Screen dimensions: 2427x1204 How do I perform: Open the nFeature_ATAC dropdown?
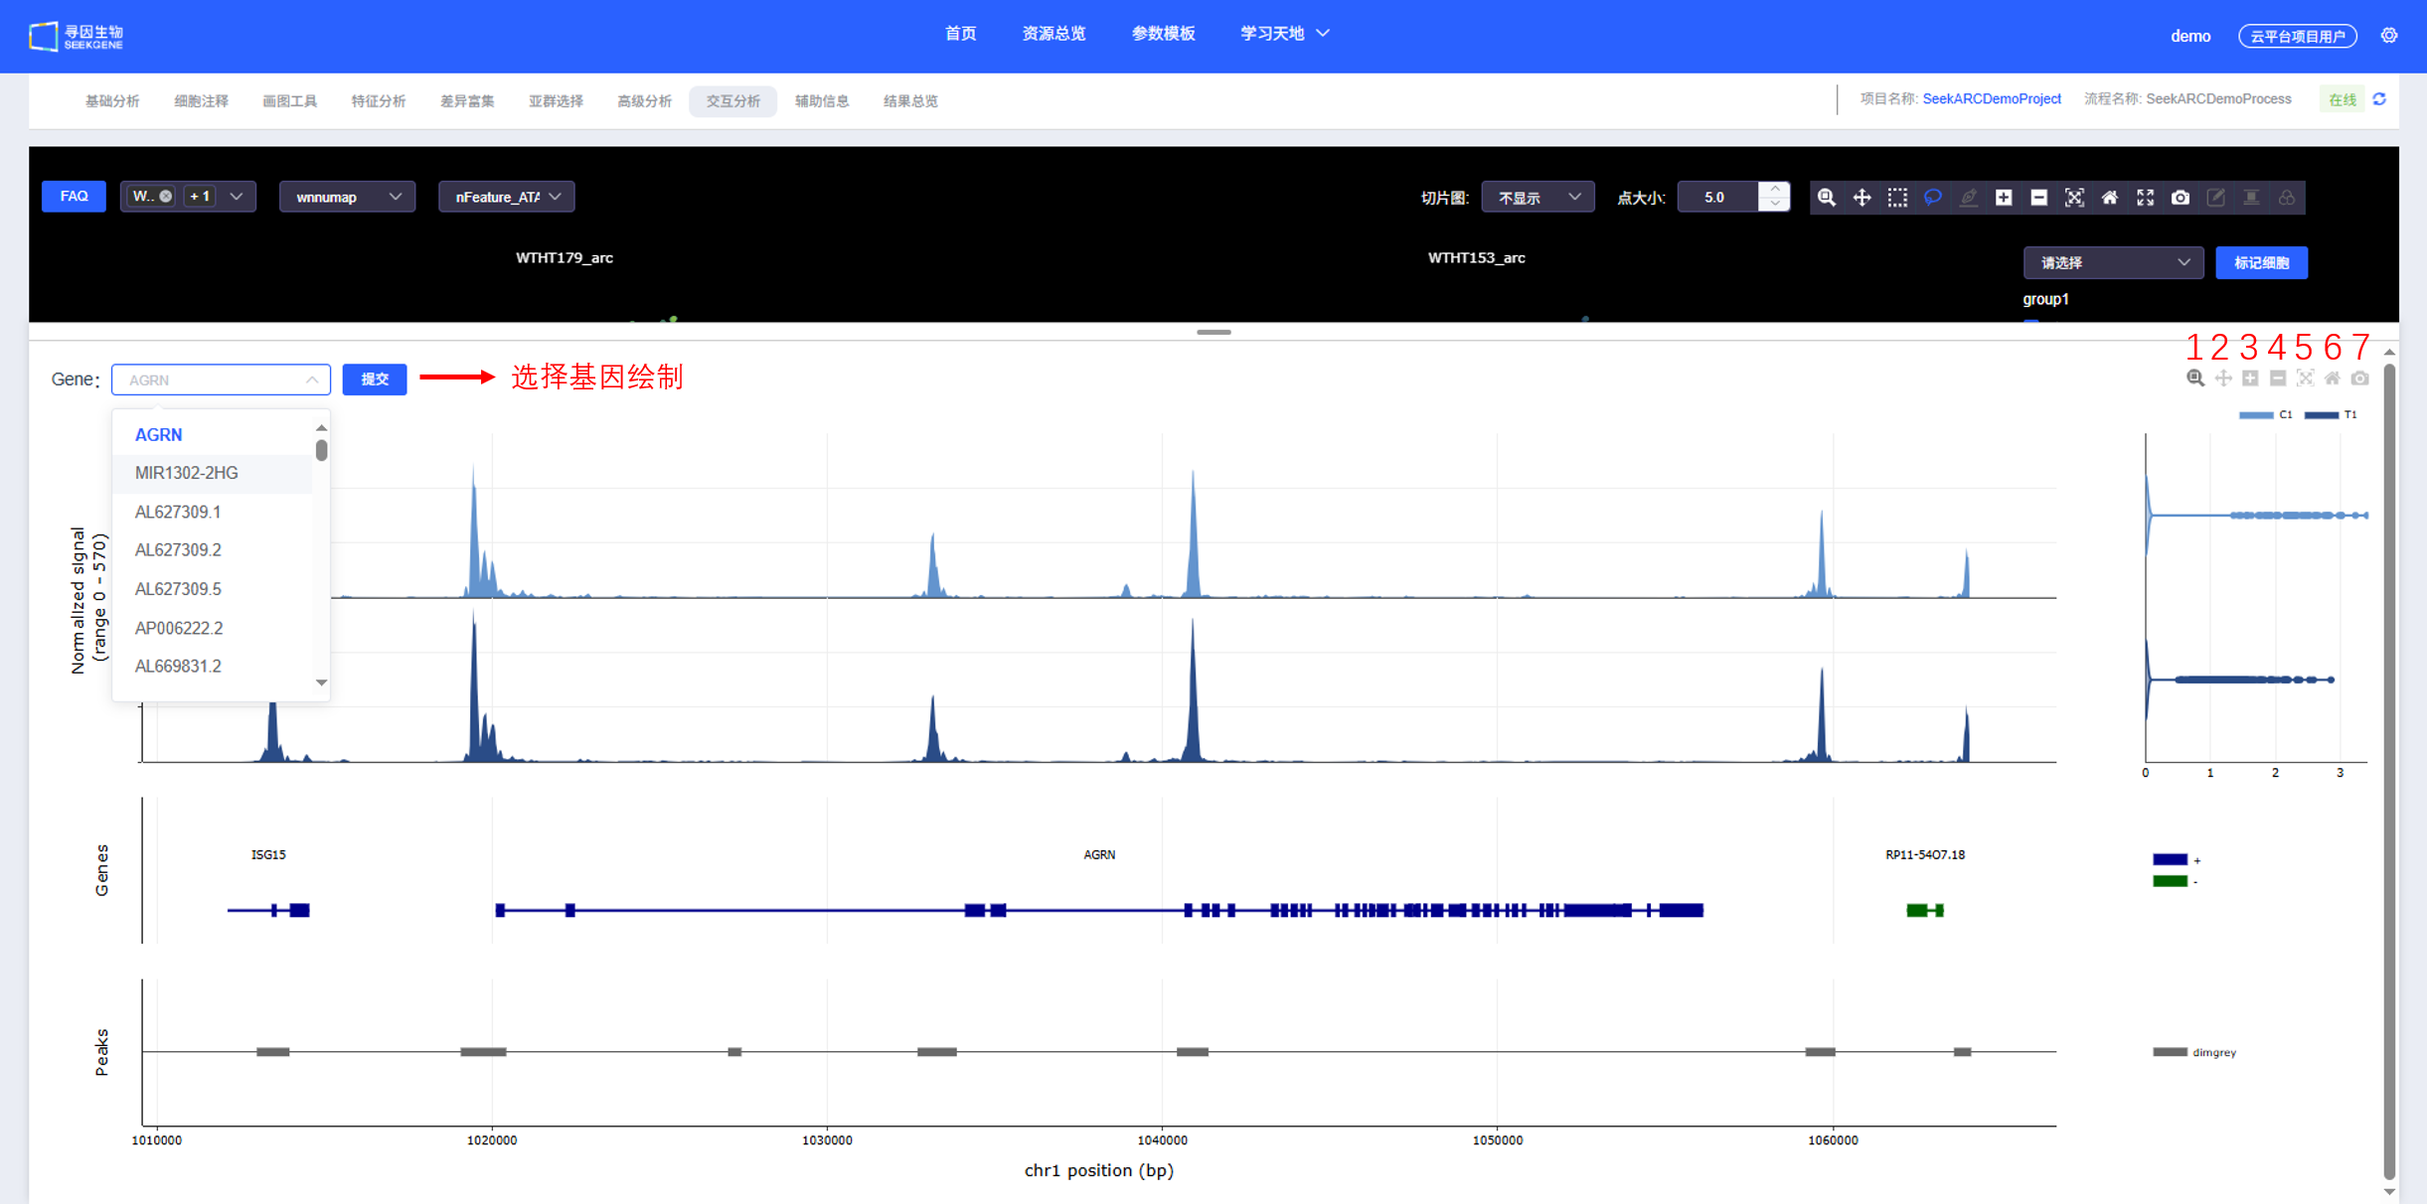pos(507,197)
